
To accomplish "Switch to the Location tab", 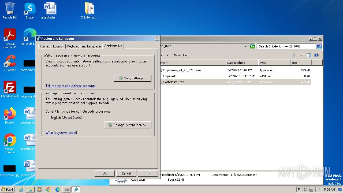I will (x=58, y=46).
